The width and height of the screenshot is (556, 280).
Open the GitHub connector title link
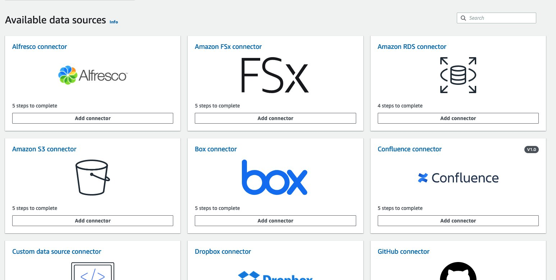(x=404, y=252)
